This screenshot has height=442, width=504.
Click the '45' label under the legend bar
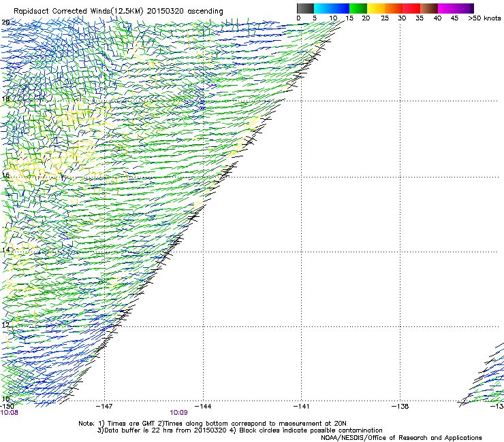tap(454, 18)
